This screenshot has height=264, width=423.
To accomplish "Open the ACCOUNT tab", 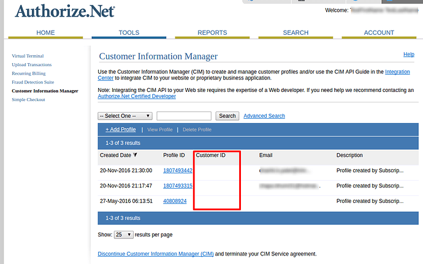I will pos(379,32).
